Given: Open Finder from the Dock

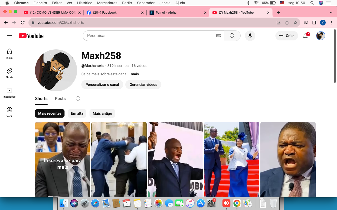Looking at the screenshot, I should [x=64, y=203].
